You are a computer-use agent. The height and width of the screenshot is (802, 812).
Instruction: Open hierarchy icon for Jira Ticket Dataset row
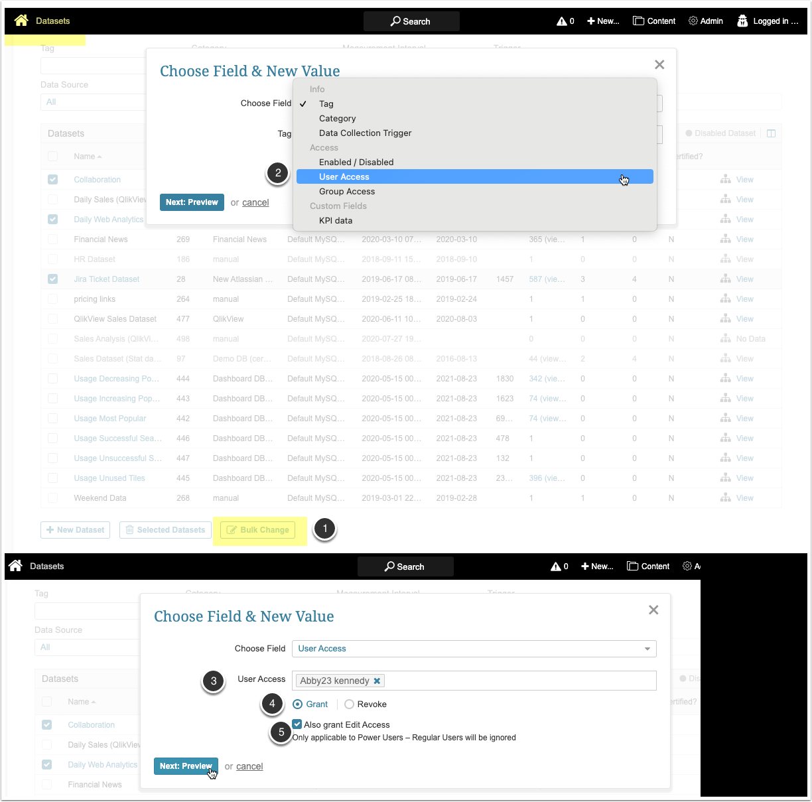pyautogui.click(x=726, y=279)
